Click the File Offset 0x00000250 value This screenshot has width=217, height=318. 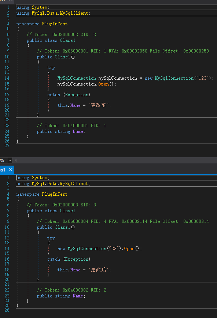[196, 51]
